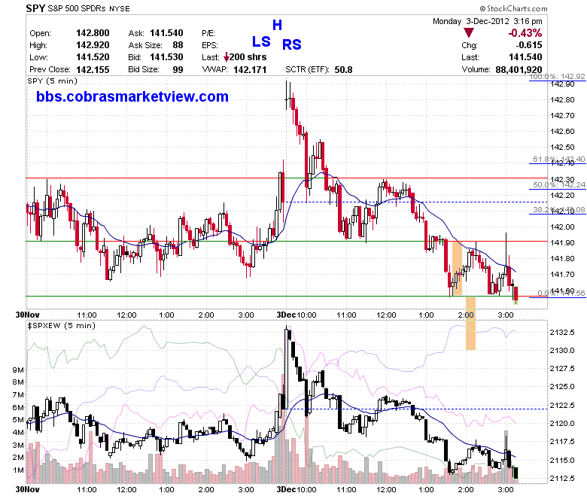Click the blue LS annotation
587x496 pixels.
click(261, 41)
